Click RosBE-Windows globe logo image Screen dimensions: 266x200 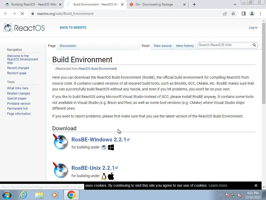pyautogui.click(x=60, y=142)
